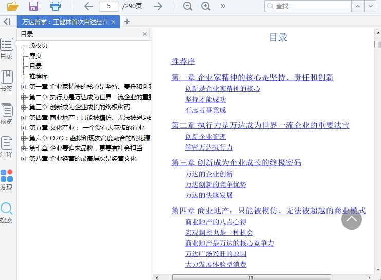Expand 第八章 node in outline tree
The height and width of the screenshot is (280, 381).
point(23,159)
